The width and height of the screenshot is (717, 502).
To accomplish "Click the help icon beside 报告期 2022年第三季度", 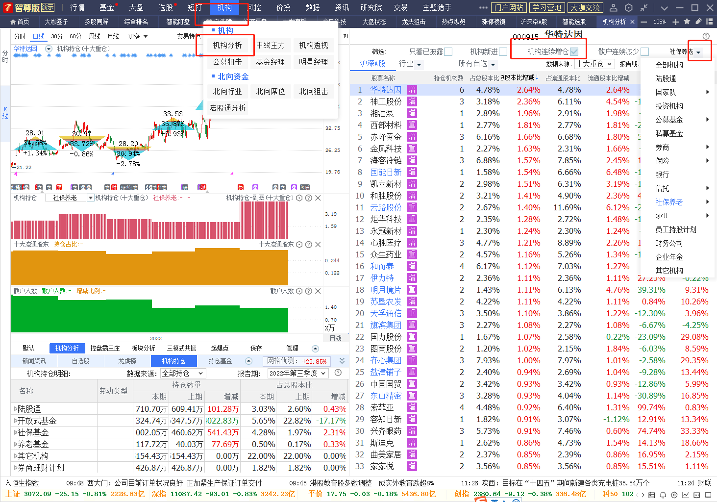I will pyautogui.click(x=338, y=373).
